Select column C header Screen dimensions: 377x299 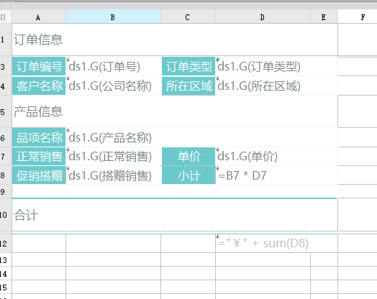pos(188,17)
